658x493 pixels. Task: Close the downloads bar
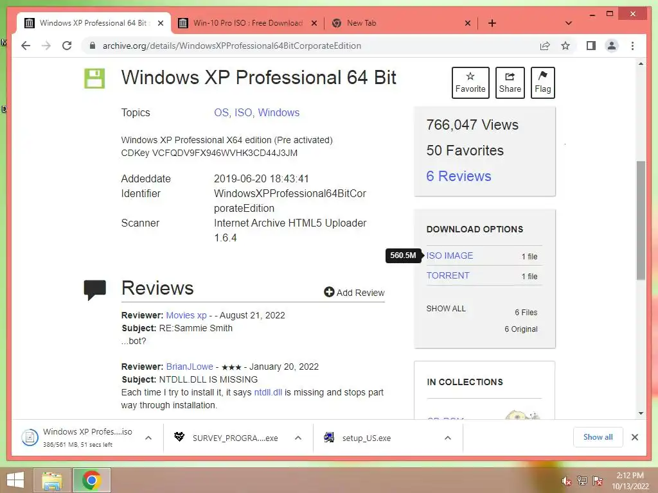634,437
